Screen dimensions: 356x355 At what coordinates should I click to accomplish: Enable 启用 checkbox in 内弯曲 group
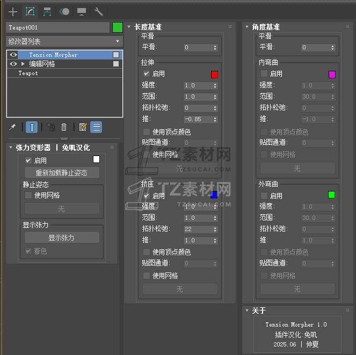pos(264,73)
